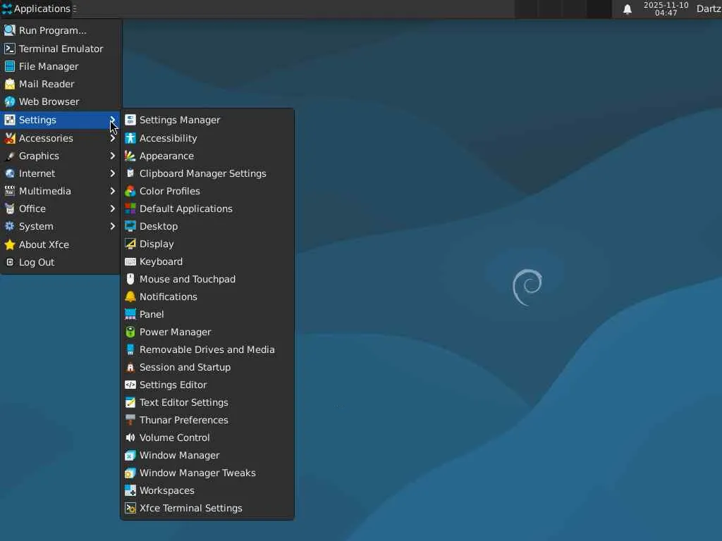Click the Accessibility figure icon
This screenshot has width=722, height=541.
click(x=130, y=138)
